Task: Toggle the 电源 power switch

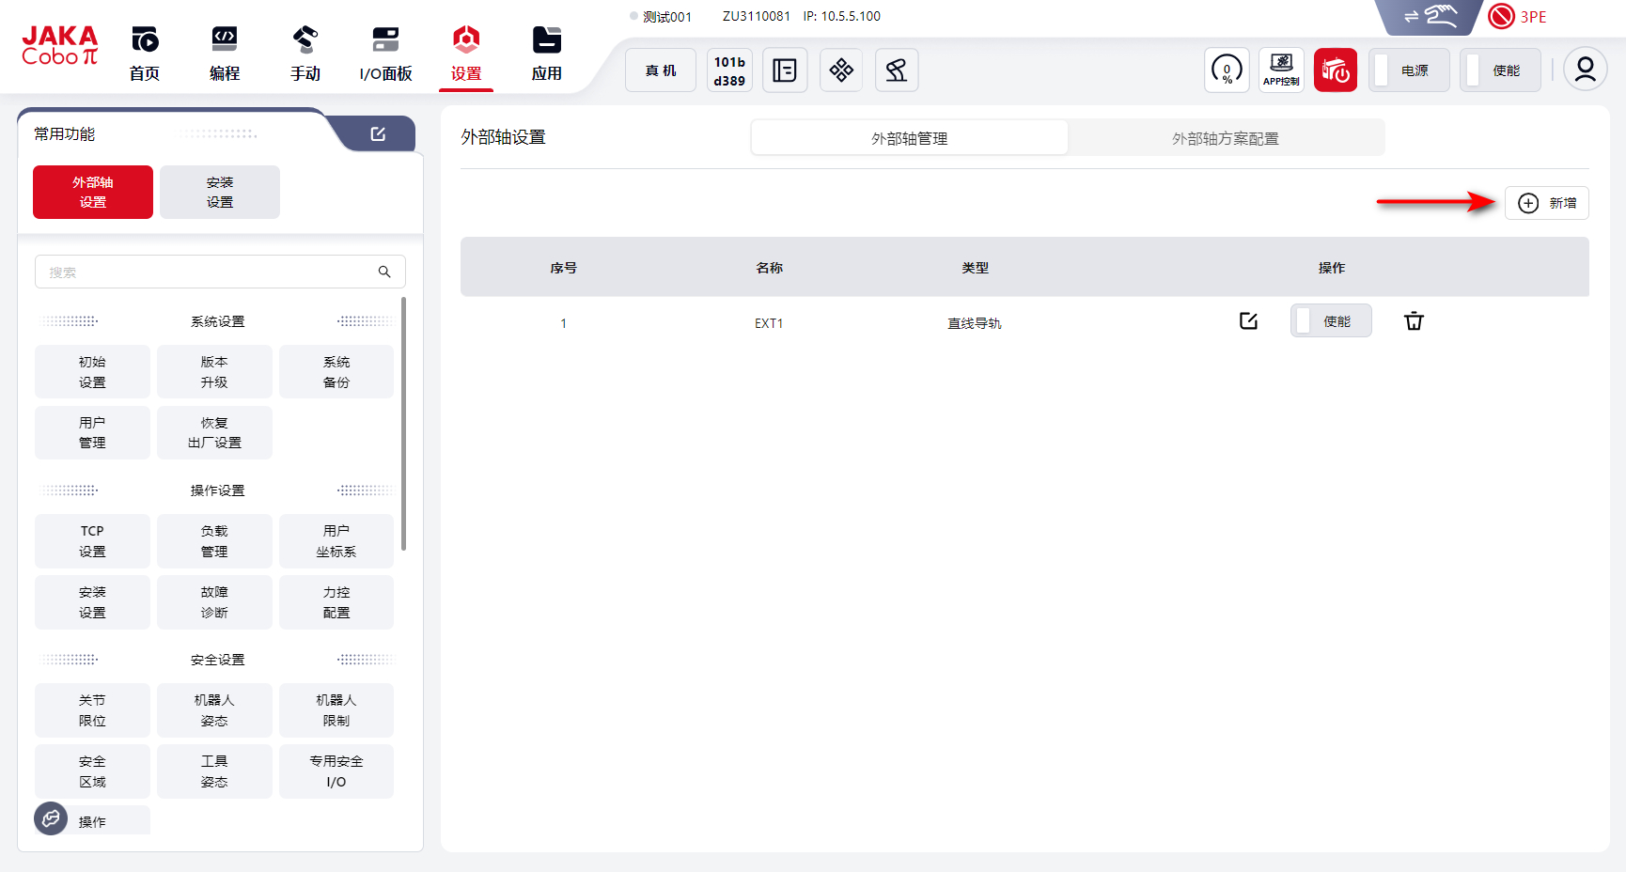Action: point(1407,70)
